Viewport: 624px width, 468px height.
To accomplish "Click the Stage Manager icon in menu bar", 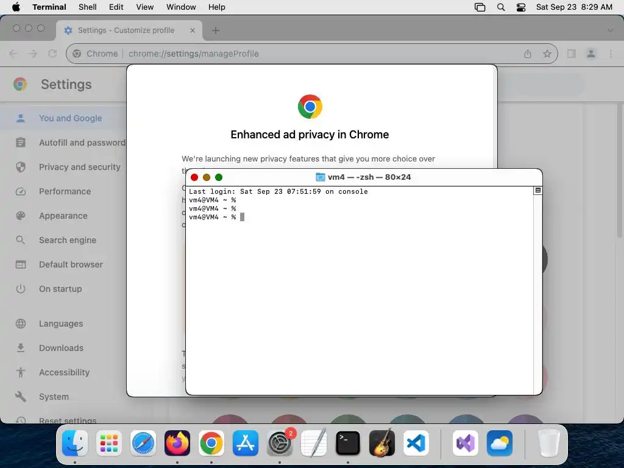I will click(x=480, y=7).
